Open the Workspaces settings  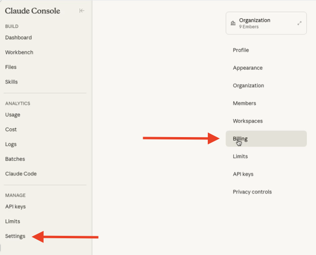(248, 121)
